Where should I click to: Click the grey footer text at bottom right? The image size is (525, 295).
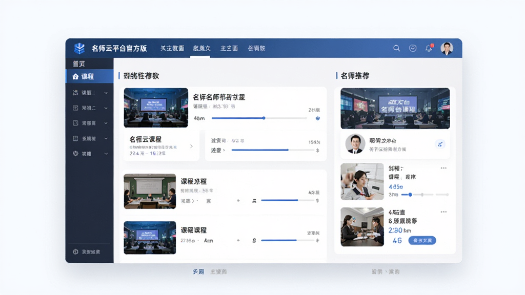pyautogui.click(x=386, y=271)
